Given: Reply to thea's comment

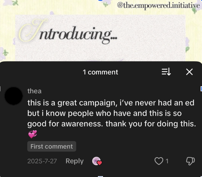Looking at the screenshot, I should 74,161.
